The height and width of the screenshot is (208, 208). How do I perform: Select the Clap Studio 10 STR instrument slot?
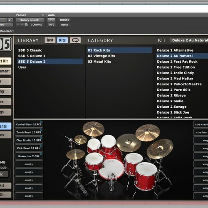click(29, 140)
